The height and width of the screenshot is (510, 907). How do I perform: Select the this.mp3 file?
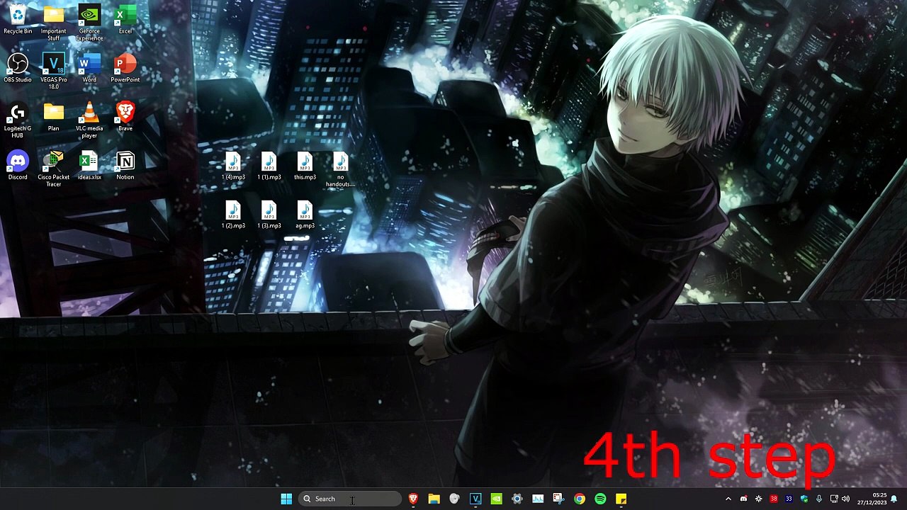click(305, 166)
